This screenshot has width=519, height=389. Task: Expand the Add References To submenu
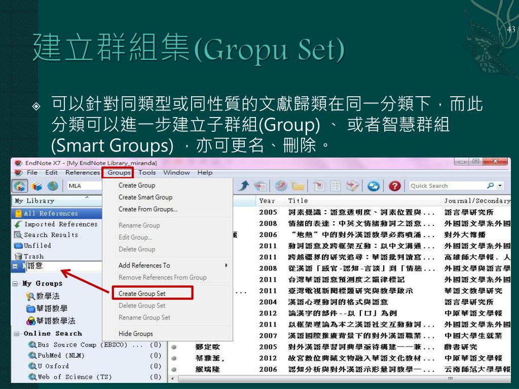227,265
